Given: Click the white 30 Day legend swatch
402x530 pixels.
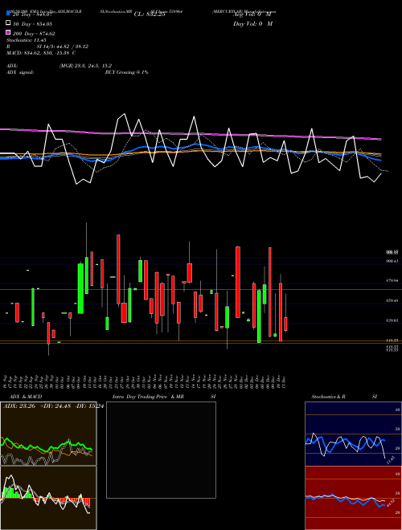Looking at the screenshot, I should [9, 23].
